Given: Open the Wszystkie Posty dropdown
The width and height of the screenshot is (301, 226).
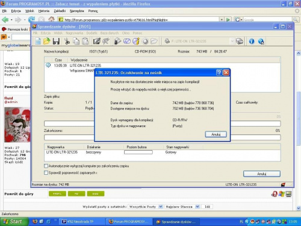Looking at the screenshot, I should point(161,207).
